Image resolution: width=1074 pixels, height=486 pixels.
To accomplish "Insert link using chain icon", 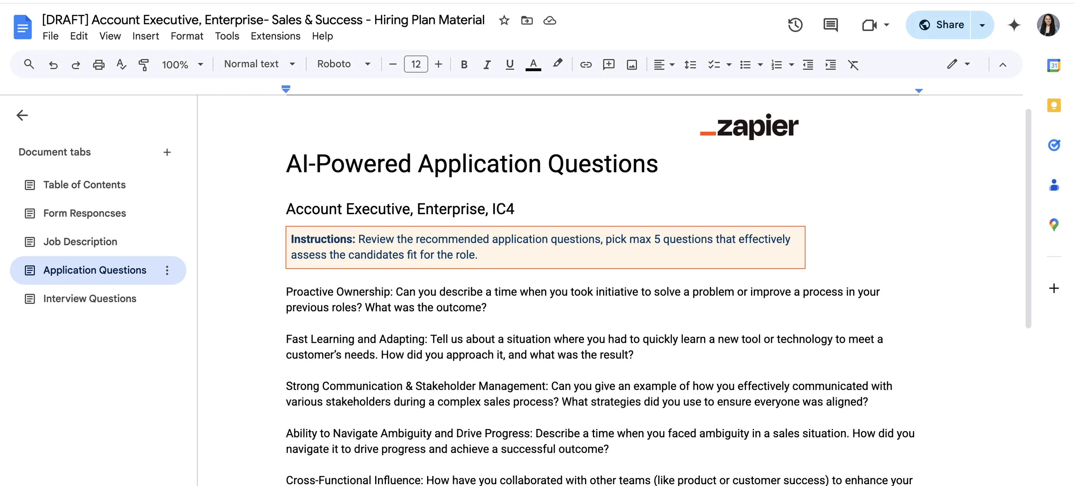I will (x=585, y=65).
